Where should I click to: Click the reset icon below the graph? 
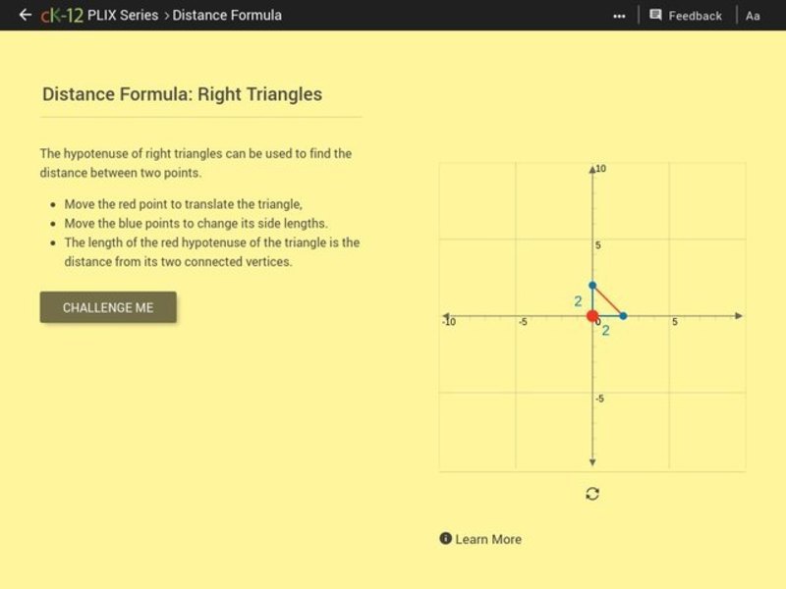click(x=590, y=493)
